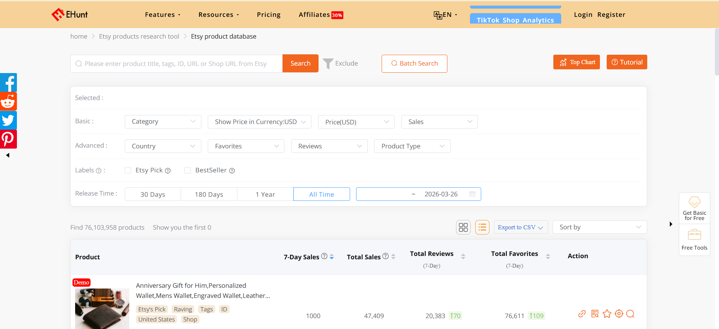This screenshot has height=329, width=719.
Task: Click the star favorite icon in wallet row
Action: click(607, 314)
